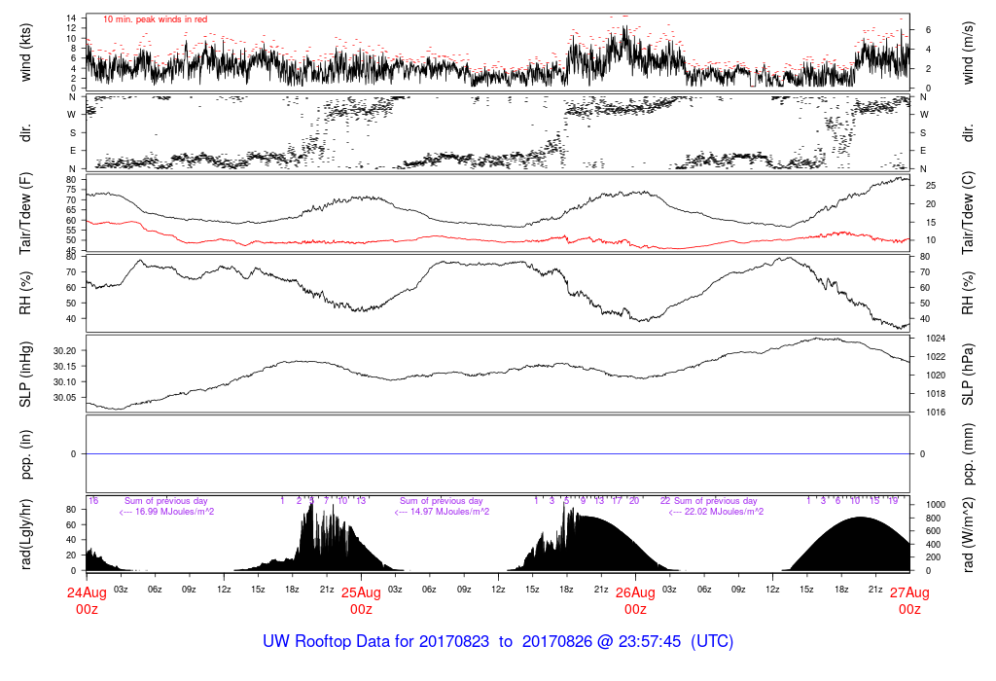Click the '30.10' pressure tick label
The width and height of the screenshot is (996, 681).
click(65, 381)
